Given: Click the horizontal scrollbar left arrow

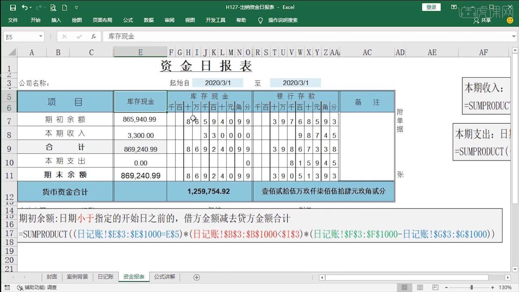Looking at the screenshot, I should click(322, 277).
